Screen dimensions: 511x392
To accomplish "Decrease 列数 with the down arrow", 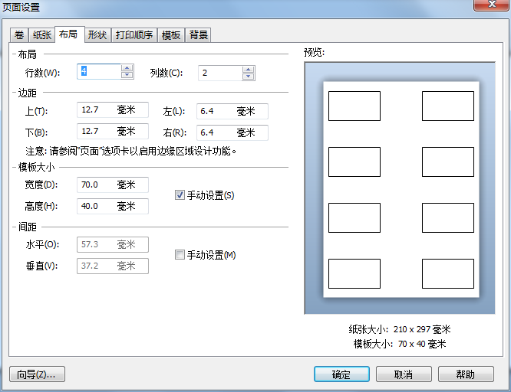I will pos(248,77).
